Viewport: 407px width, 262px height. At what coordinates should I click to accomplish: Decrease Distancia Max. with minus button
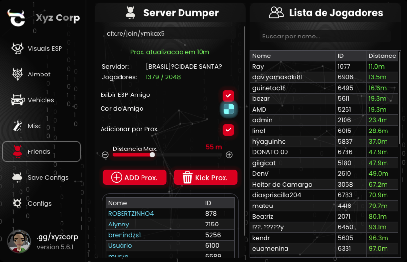click(105, 155)
